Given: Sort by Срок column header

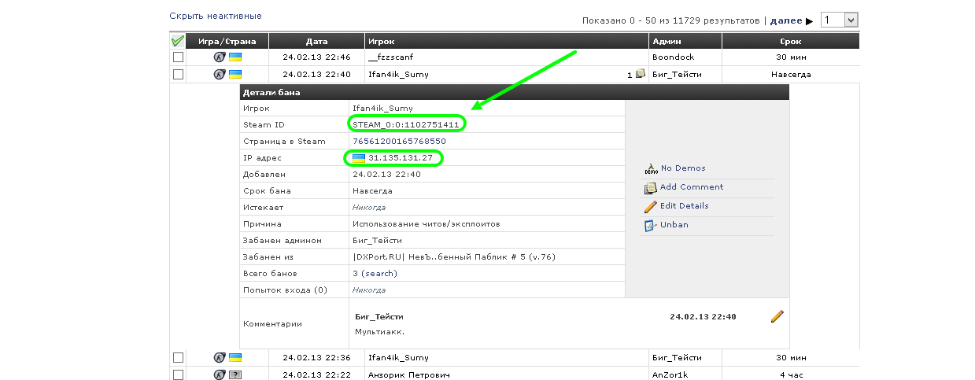Looking at the screenshot, I should coord(791,41).
